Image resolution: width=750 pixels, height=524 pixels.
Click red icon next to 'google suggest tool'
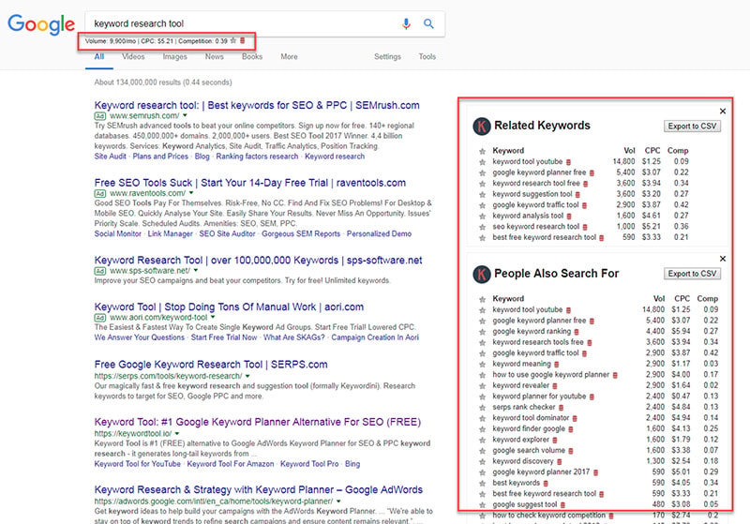pyautogui.click(x=563, y=505)
